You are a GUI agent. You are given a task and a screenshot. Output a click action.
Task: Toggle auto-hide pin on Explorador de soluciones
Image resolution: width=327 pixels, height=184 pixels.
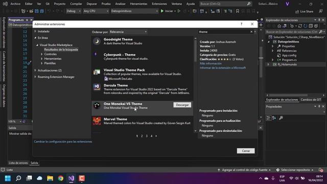pyautogui.click(x=319, y=20)
